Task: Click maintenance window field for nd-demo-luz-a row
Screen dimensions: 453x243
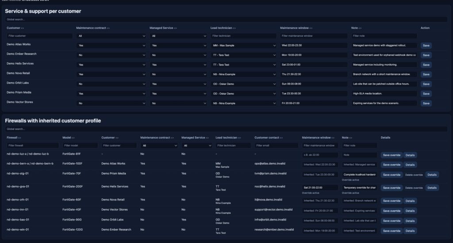Action: point(320,155)
